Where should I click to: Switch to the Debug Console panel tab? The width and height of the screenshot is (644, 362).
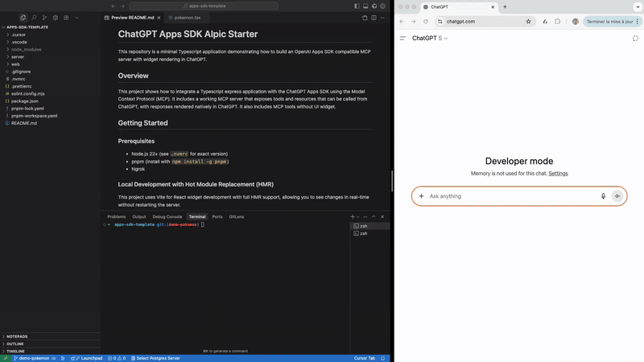click(x=168, y=216)
